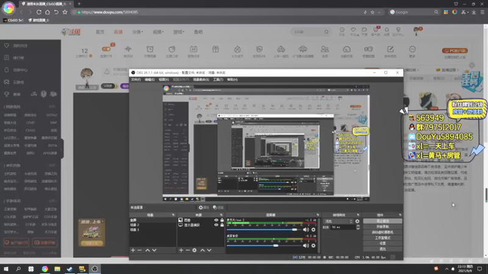Image resolution: width=488 pixels, height=274 pixels.
Task: Open settings gear for 麦克风/Aux 2 channel
Action: pyautogui.click(x=314, y=230)
